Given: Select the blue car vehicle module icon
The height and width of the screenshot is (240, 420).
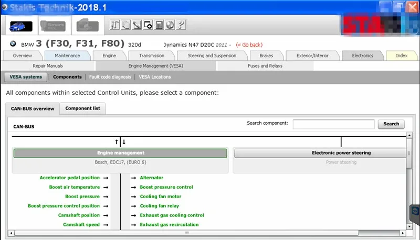Looking at the screenshot, I should [x=20, y=26].
